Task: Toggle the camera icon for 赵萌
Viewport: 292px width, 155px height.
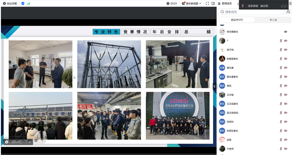Action: click(x=286, y=140)
